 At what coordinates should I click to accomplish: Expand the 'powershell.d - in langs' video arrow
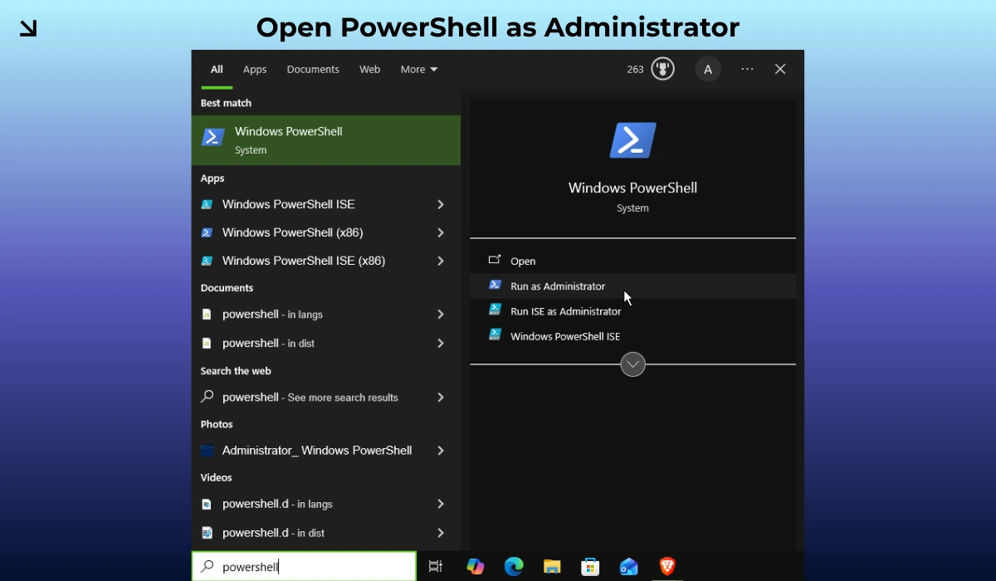(x=441, y=504)
